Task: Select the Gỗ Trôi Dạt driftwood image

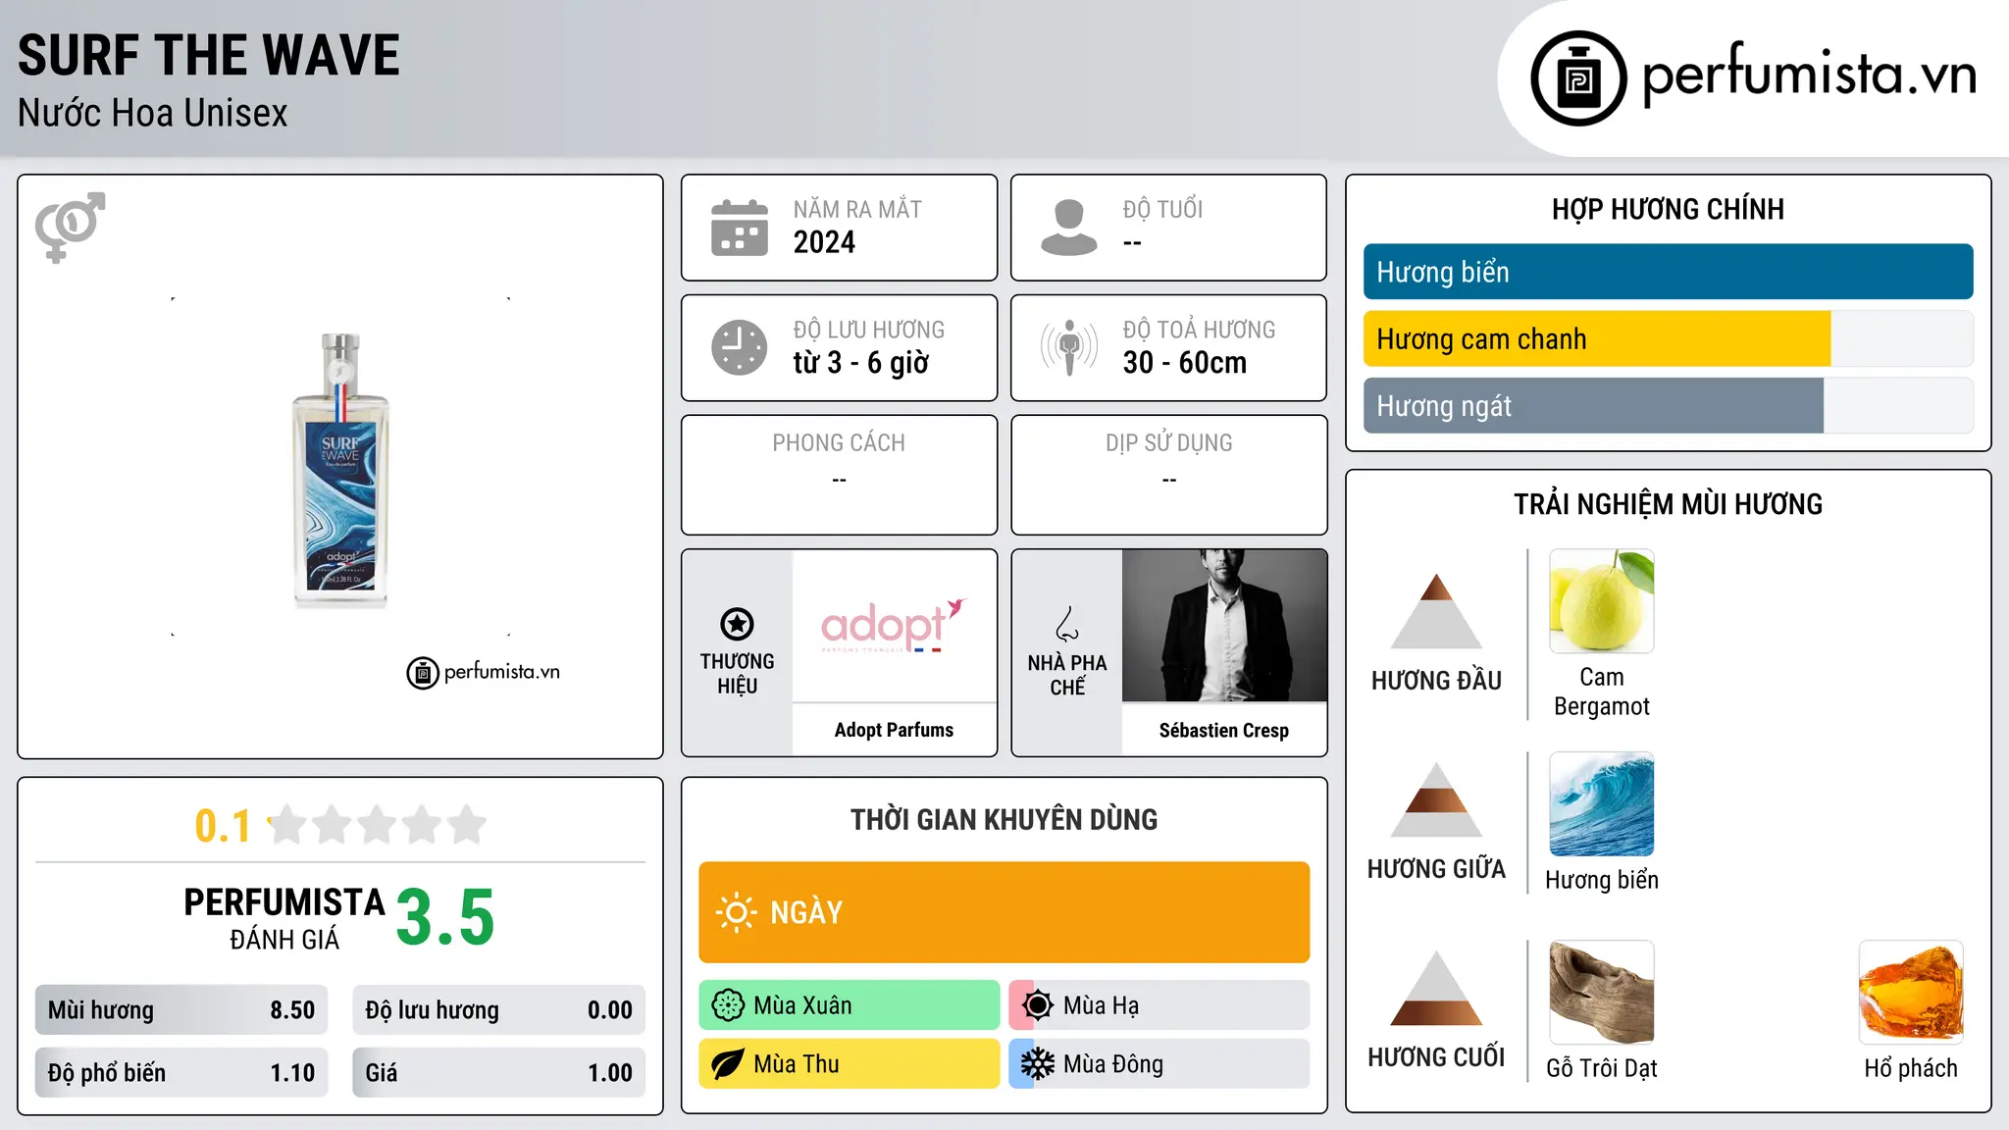Action: click(1602, 993)
